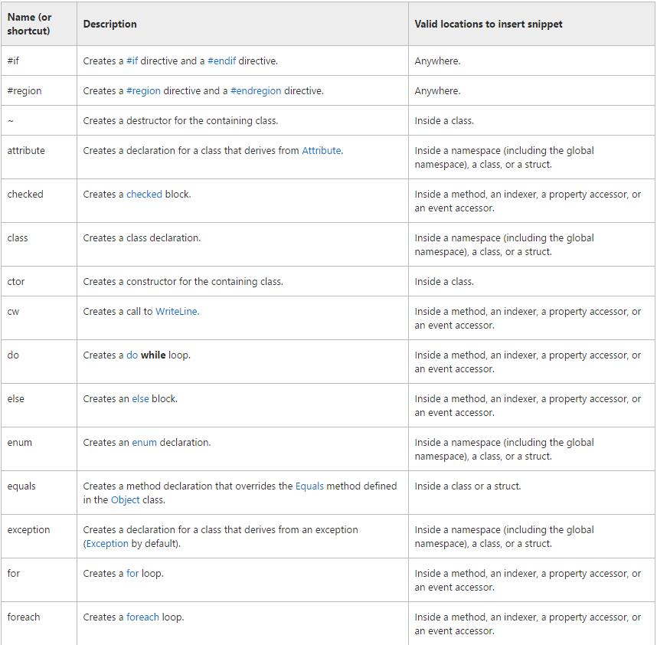
Task: Click the Equals method link
Action: tap(309, 486)
